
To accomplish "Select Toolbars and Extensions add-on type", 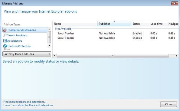I will pyautogui.click(x=25, y=30).
